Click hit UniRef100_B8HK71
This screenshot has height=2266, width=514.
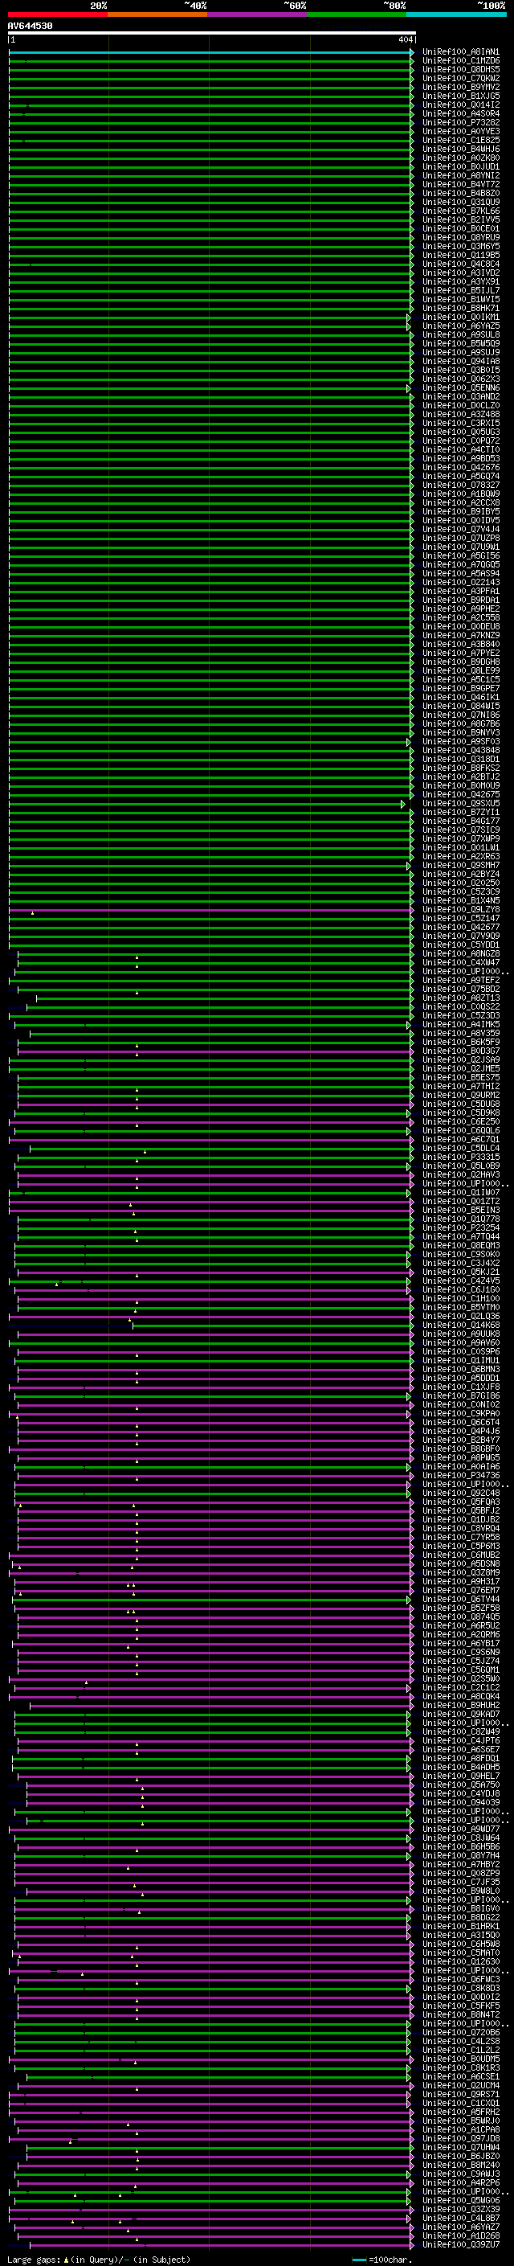[x=461, y=309]
